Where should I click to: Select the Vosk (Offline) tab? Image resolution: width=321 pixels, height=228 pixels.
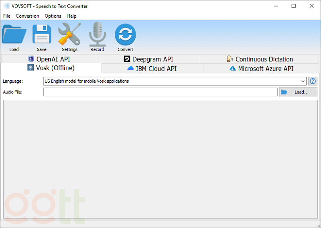point(51,68)
